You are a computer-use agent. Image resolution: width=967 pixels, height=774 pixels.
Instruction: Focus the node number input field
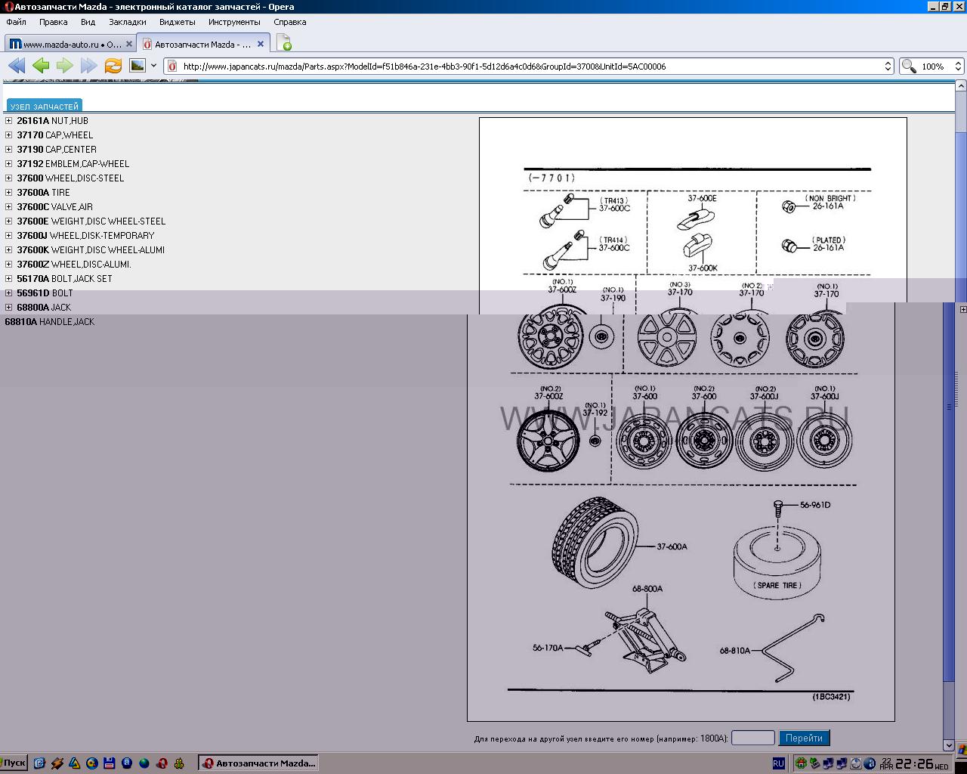(753, 738)
